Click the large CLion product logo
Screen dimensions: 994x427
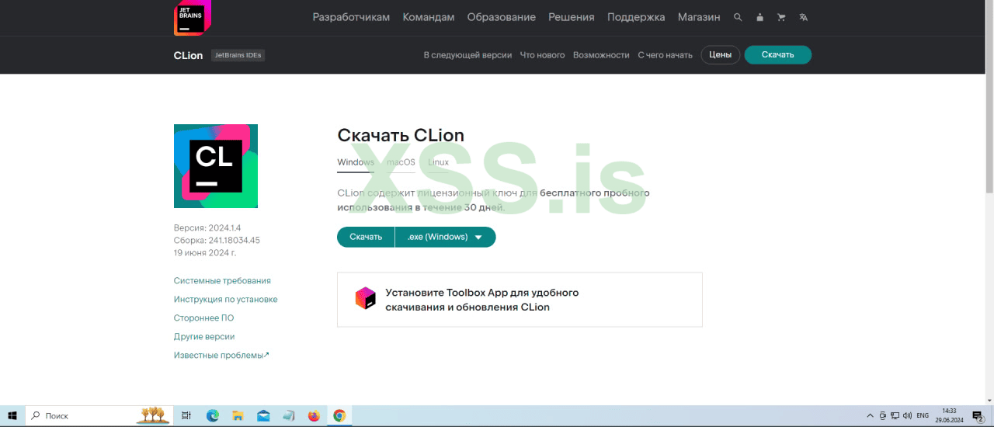coord(216,166)
